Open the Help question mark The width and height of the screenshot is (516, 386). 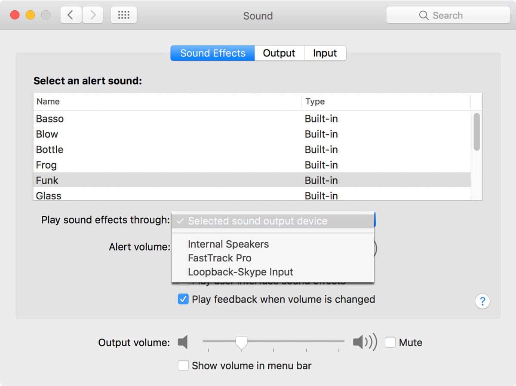(482, 301)
